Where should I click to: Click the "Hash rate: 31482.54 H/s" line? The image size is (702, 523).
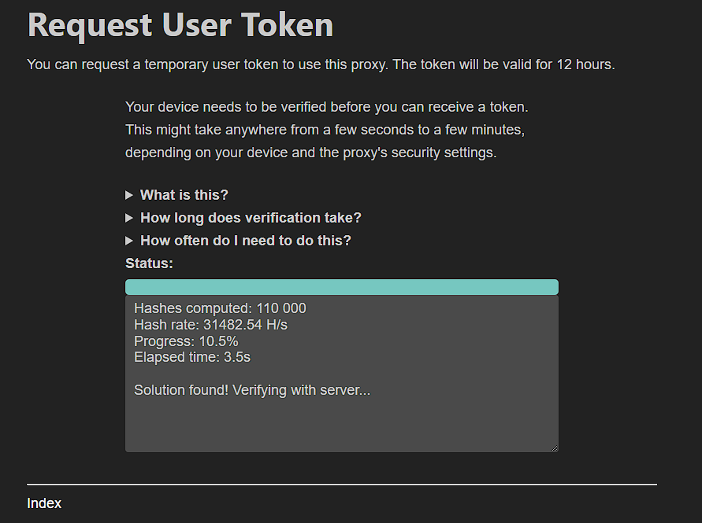click(210, 325)
